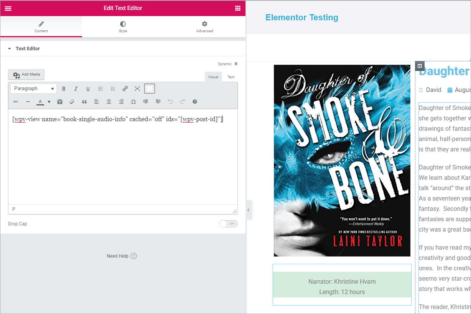The image size is (471, 314).
Task: Collapse the Text Editor section
Action: 9,48
